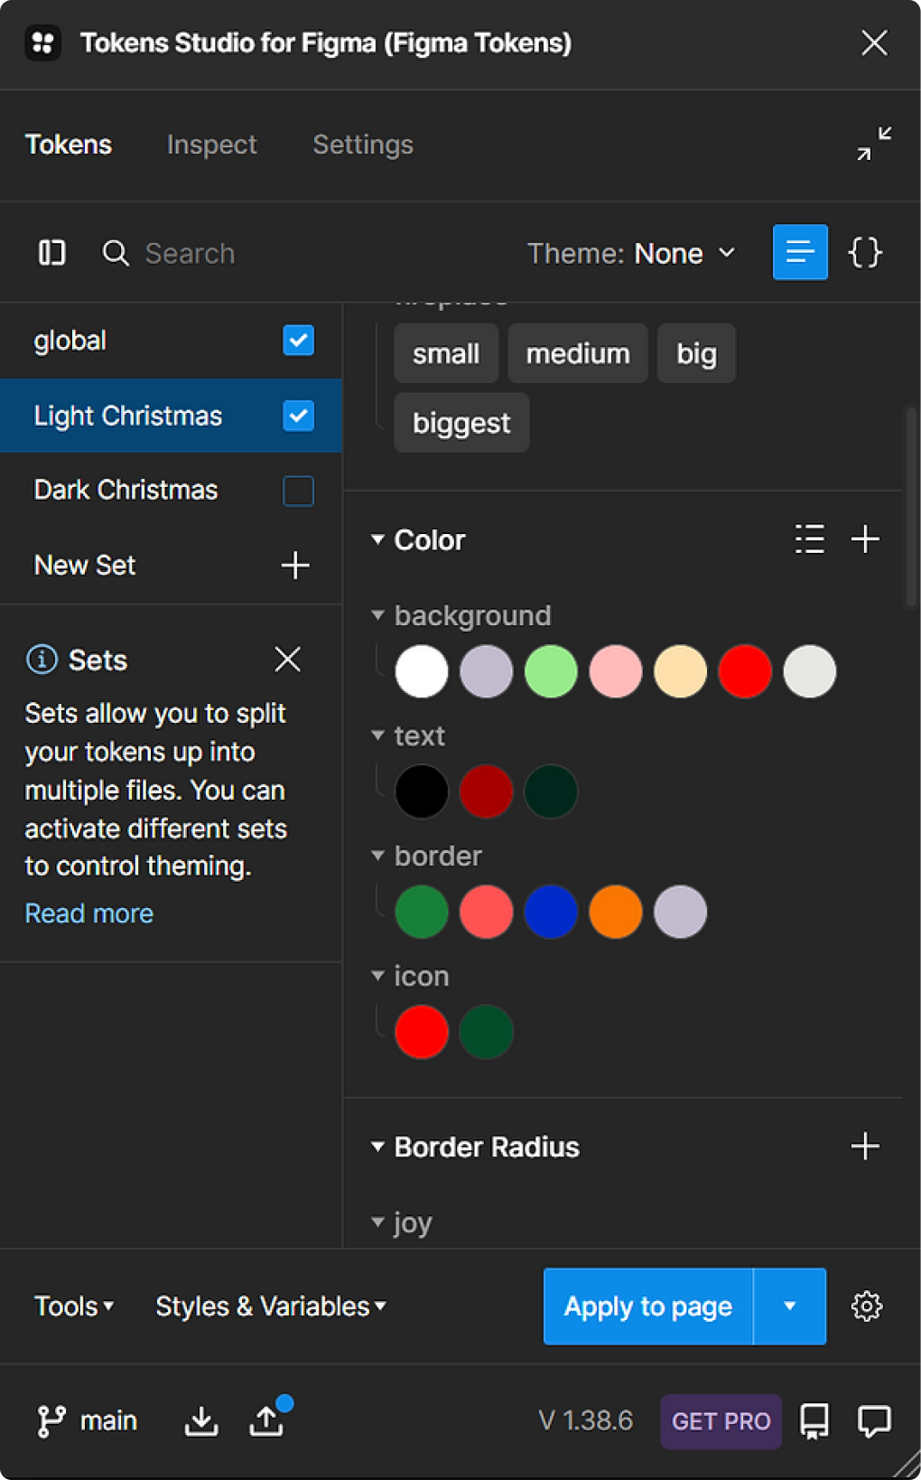This screenshot has width=921, height=1480.
Task: Click the Apply to page button
Action: 648,1306
